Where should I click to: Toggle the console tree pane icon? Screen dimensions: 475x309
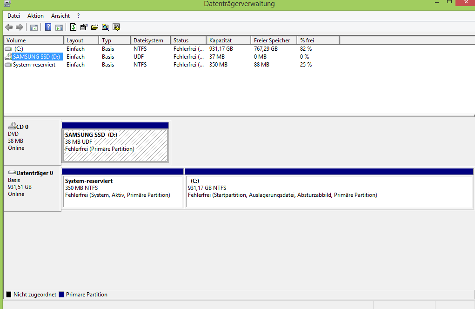coord(33,27)
